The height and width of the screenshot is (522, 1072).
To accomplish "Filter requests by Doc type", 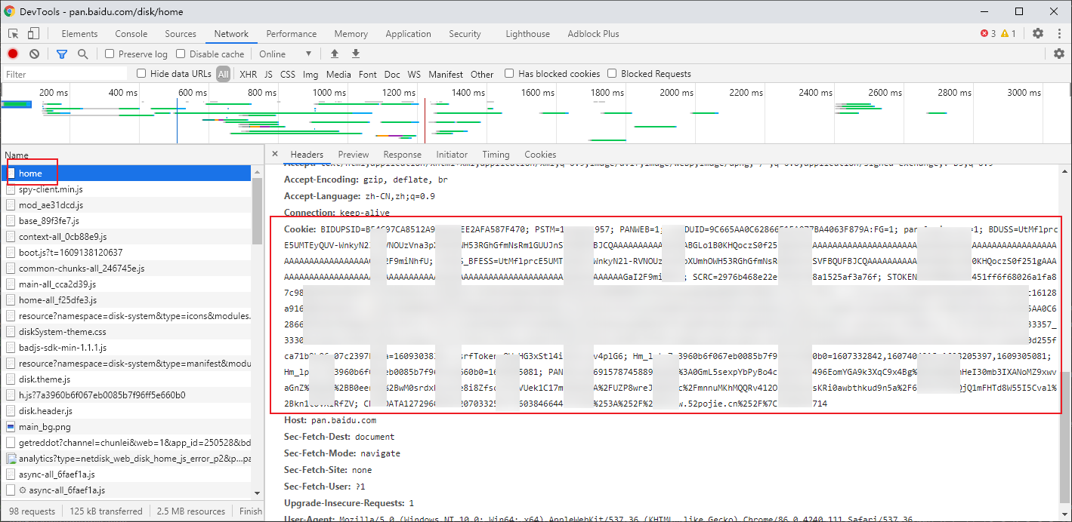I will pyautogui.click(x=392, y=74).
